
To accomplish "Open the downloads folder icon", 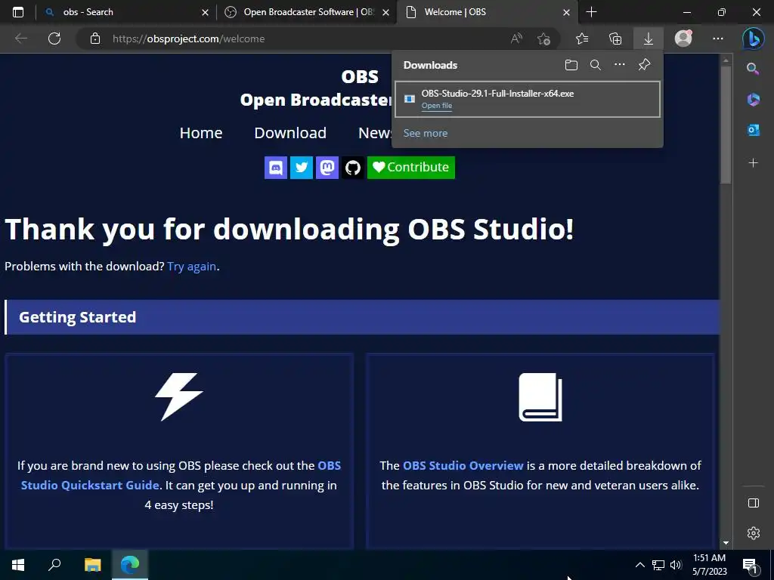I will tap(571, 65).
